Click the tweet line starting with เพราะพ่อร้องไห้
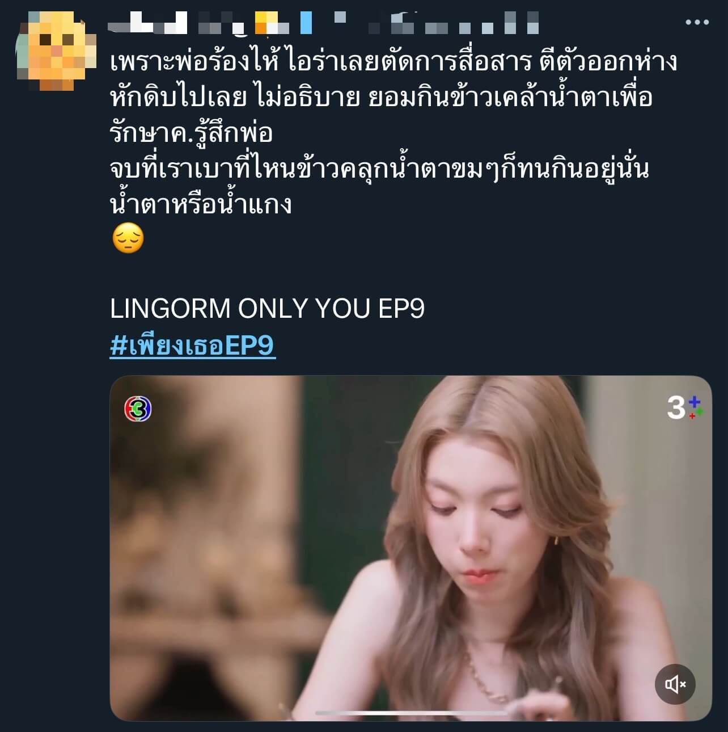 (393, 61)
